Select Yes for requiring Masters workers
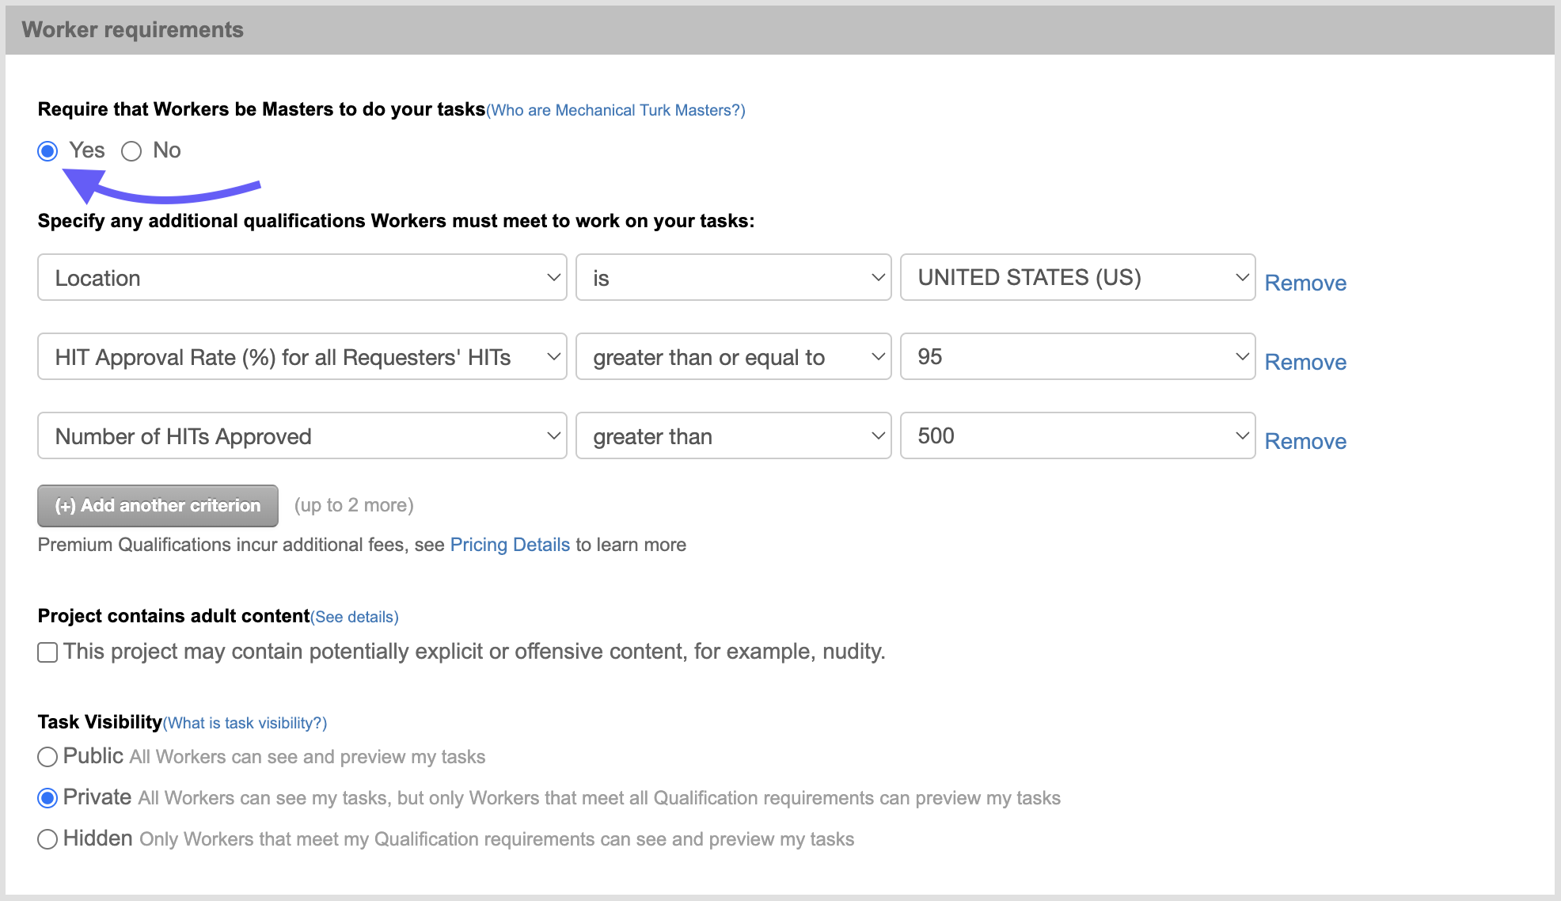The width and height of the screenshot is (1561, 901). click(47, 150)
